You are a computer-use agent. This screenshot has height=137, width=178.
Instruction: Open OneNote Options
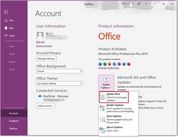[13, 128]
